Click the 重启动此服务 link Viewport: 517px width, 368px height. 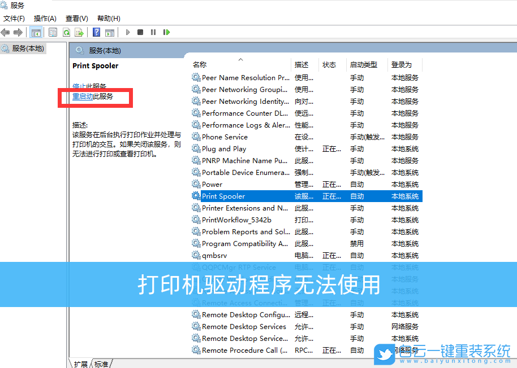point(93,95)
